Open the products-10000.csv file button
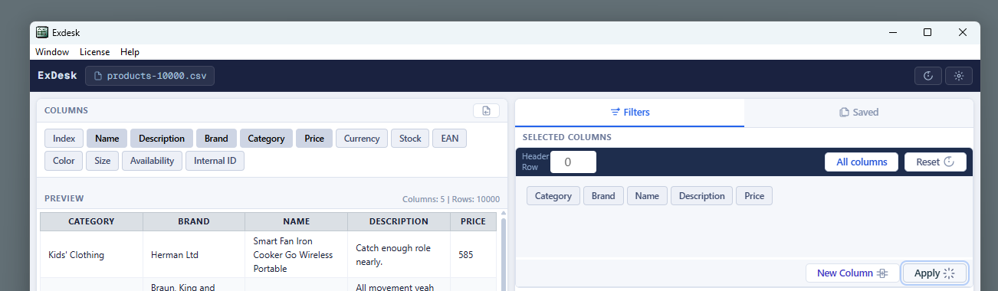This screenshot has height=291, width=998. coord(150,76)
